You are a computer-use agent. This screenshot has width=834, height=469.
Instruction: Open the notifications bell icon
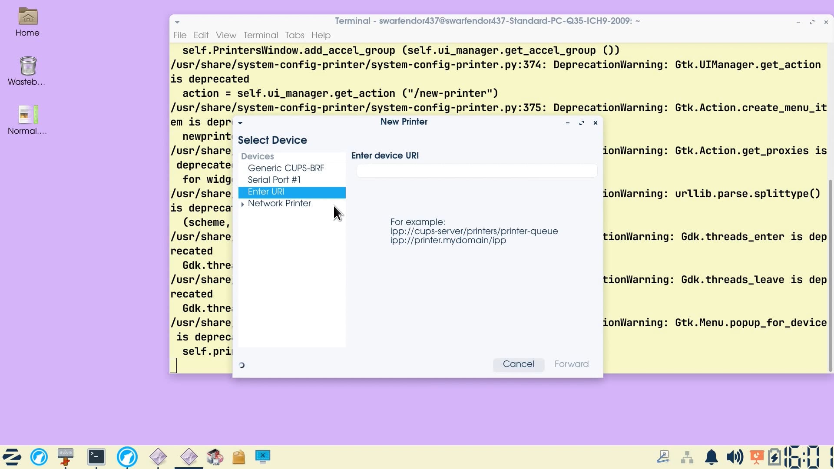[711, 457]
